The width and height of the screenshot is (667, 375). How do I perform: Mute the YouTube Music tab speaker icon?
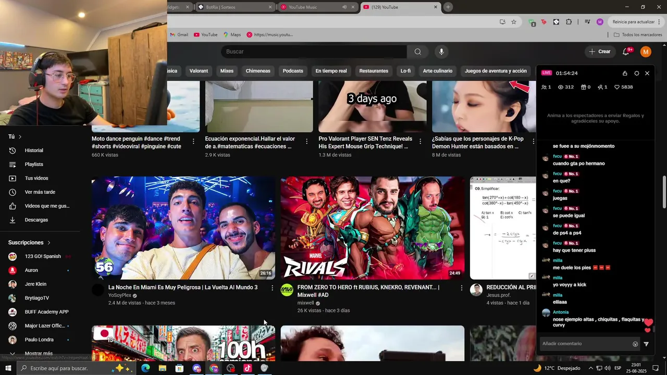[x=344, y=7]
